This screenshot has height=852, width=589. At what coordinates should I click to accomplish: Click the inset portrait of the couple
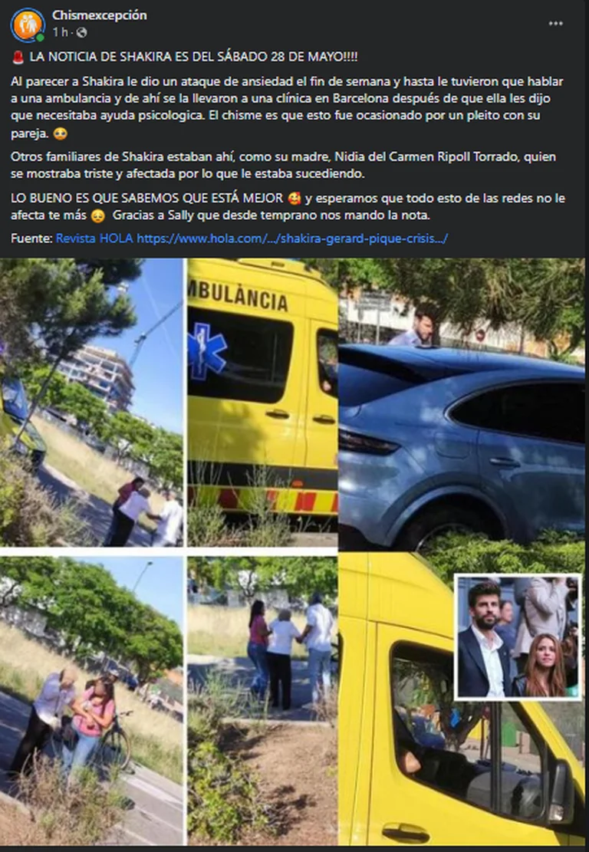[x=518, y=637]
